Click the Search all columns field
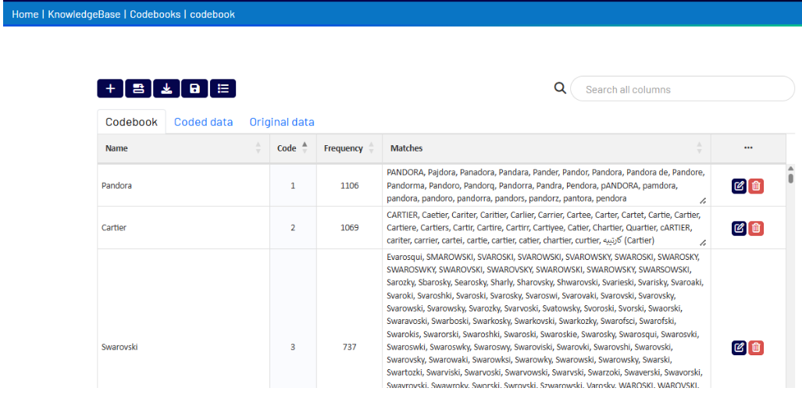802x395 pixels. tap(683, 89)
